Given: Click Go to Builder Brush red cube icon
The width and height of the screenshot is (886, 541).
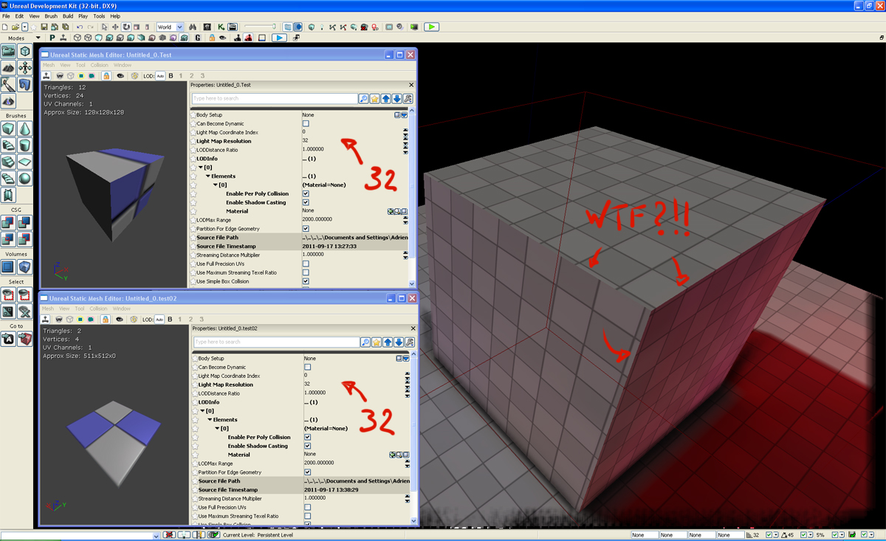Looking at the screenshot, I should 25,339.
